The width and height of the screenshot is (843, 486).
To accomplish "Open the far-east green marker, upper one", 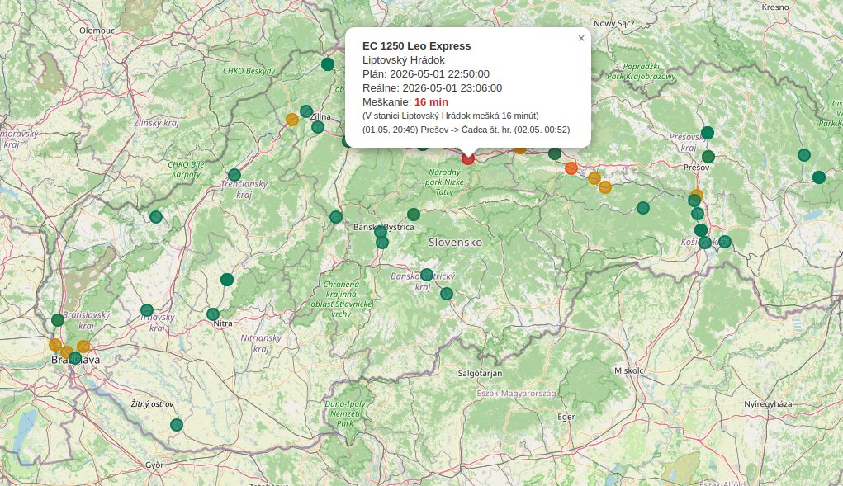I will (x=803, y=155).
